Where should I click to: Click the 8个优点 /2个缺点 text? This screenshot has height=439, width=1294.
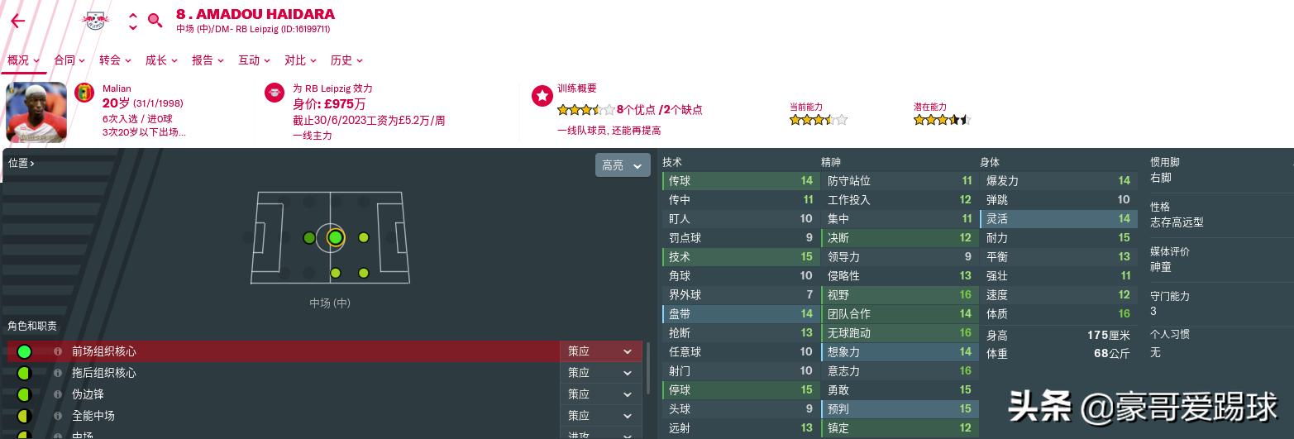[660, 110]
